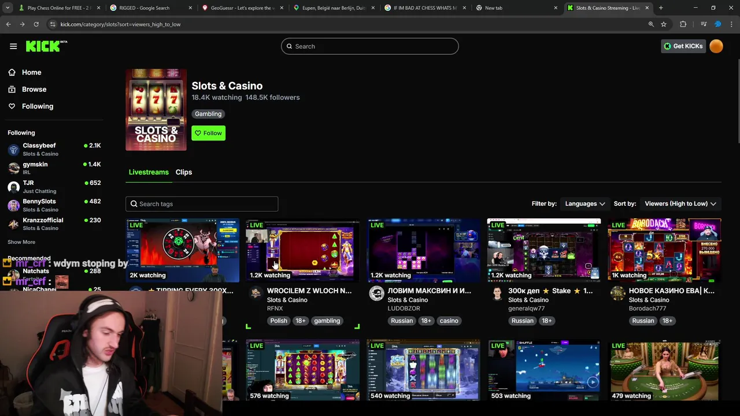Close the New tab browser tab
The width and height of the screenshot is (740, 416).
556,8
